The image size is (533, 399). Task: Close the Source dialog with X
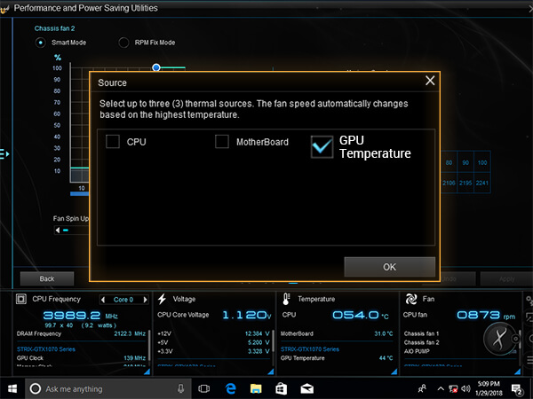(431, 81)
